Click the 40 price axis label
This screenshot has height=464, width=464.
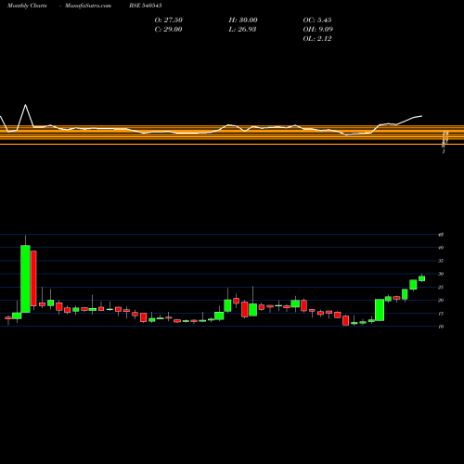pos(441,248)
